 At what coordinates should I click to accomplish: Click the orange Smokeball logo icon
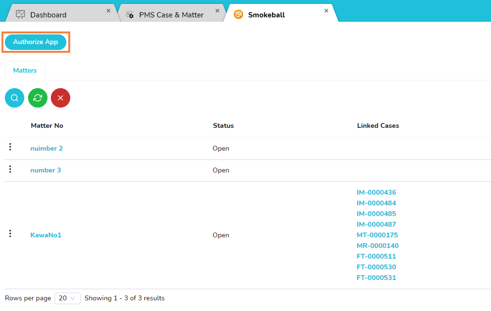point(238,15)
